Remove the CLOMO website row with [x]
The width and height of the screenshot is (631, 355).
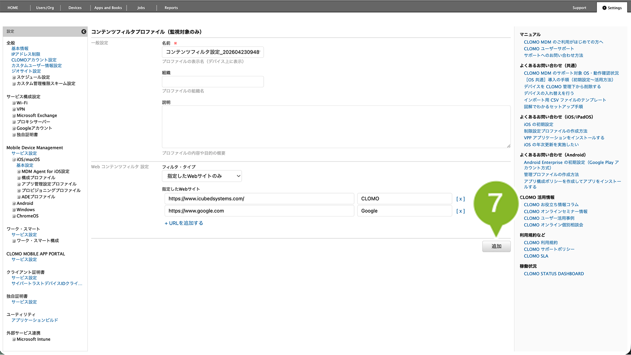[x=460, y=199]
